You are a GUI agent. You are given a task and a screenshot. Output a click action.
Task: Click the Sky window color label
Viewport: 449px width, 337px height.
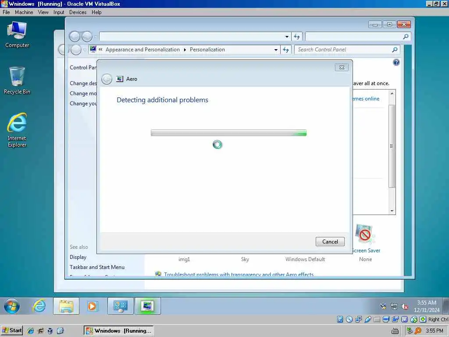pyautogui.click(x=245, y=259)
